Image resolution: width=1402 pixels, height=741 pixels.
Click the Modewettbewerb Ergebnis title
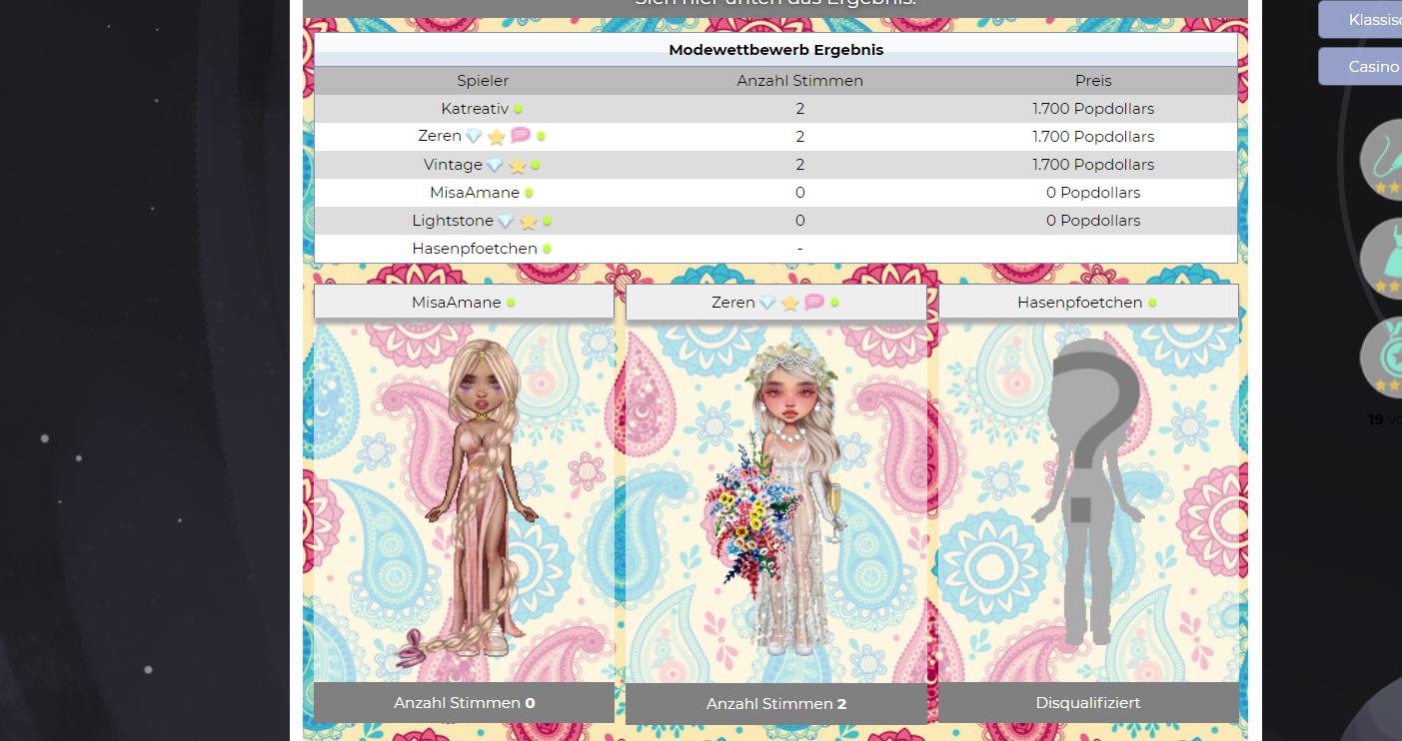[776, 50]
